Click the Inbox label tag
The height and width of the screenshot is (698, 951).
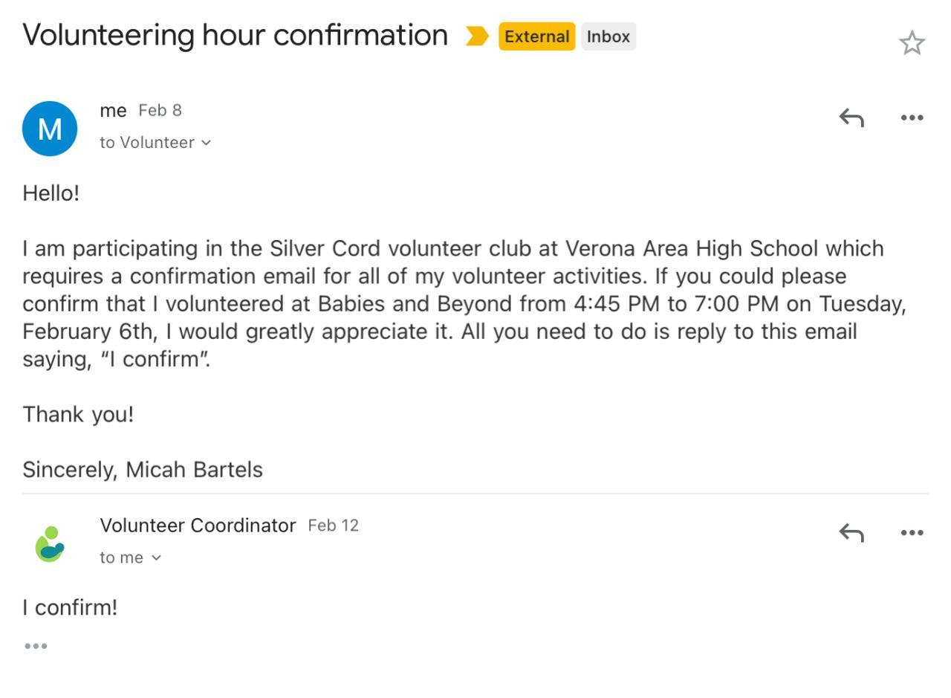(608, 36)
